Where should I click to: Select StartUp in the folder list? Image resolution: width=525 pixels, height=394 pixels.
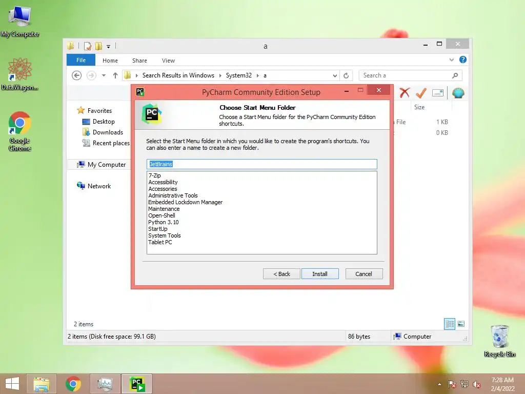[158, 229]
